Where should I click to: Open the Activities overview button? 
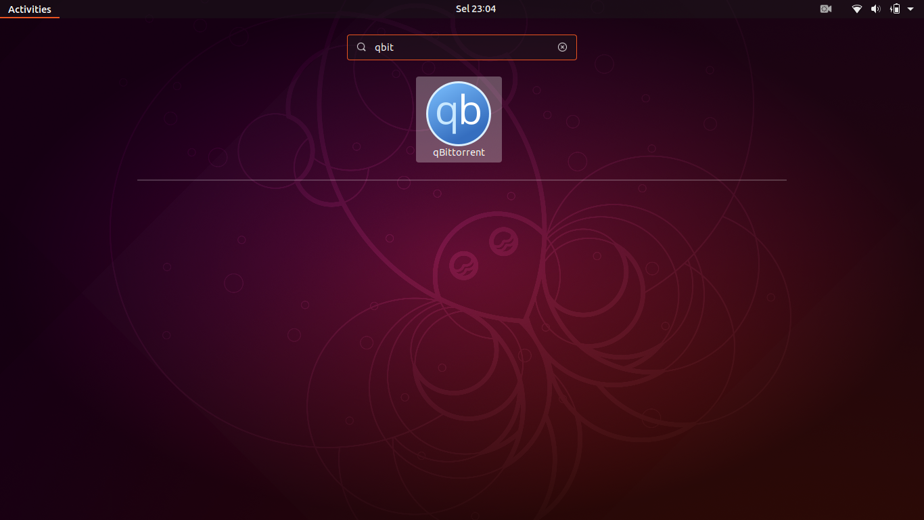point(30,9)
